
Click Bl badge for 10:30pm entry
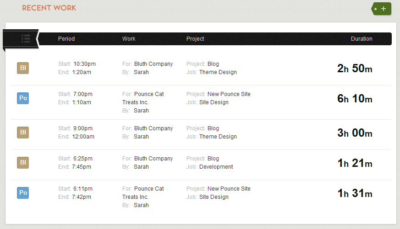tap(23, 68)
